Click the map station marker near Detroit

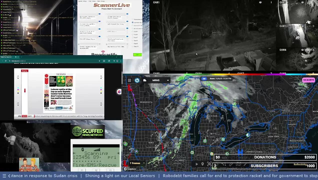[223, 139]
